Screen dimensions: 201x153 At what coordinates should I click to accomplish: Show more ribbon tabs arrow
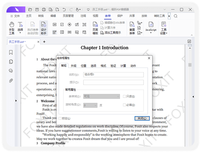169,16
